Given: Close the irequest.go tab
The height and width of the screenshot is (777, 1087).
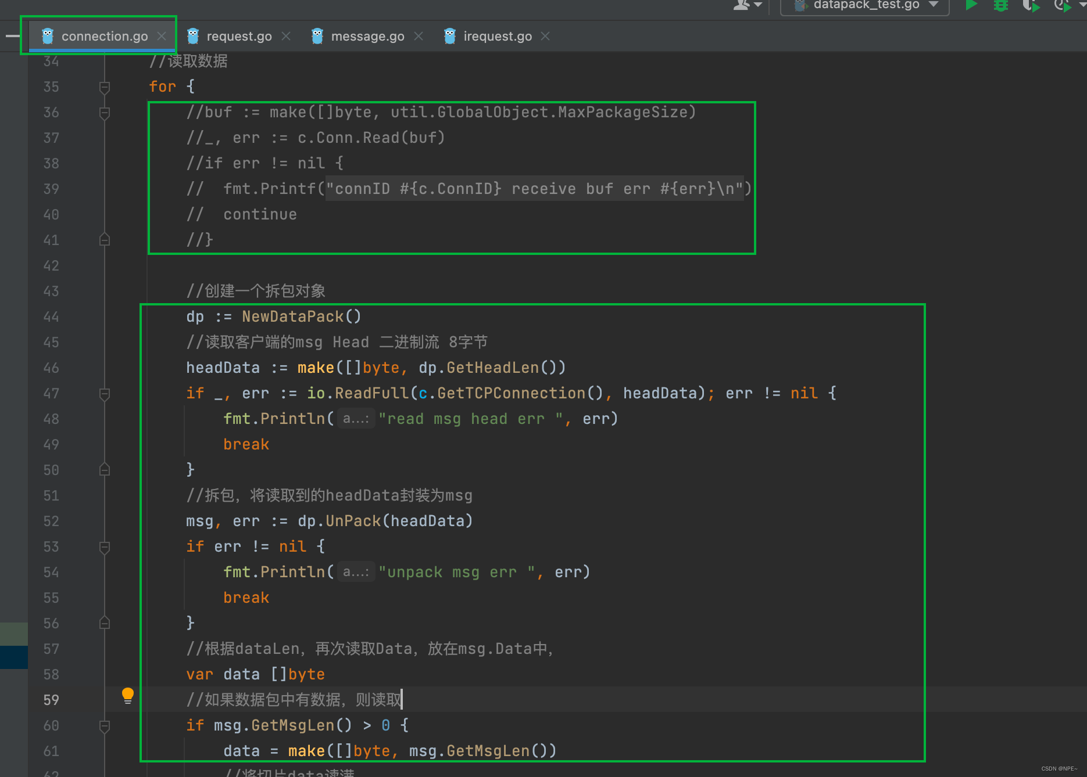Looking at the screenshot, I should [x=545, y=36].
